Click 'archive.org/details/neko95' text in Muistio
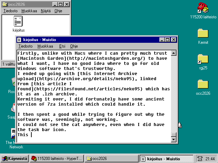The height and width of the screenshot is (163, 218). coord(96,79)
